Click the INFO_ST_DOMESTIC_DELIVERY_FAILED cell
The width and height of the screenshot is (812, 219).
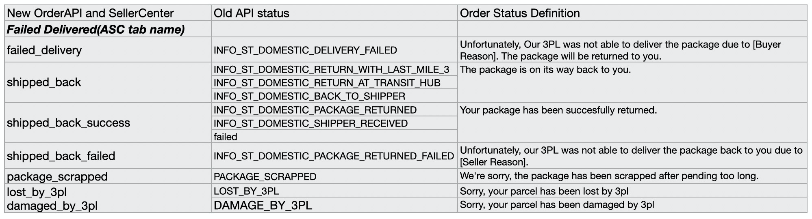[x=334, y=50]
